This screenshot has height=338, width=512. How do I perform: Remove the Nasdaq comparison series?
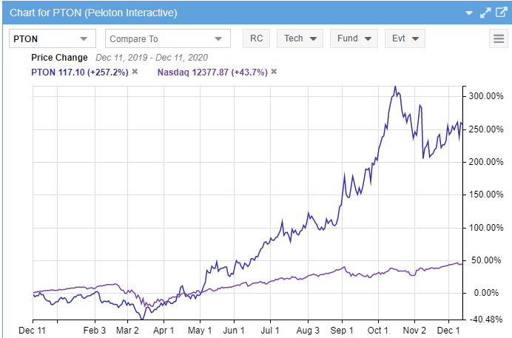(x=274, y=72)
